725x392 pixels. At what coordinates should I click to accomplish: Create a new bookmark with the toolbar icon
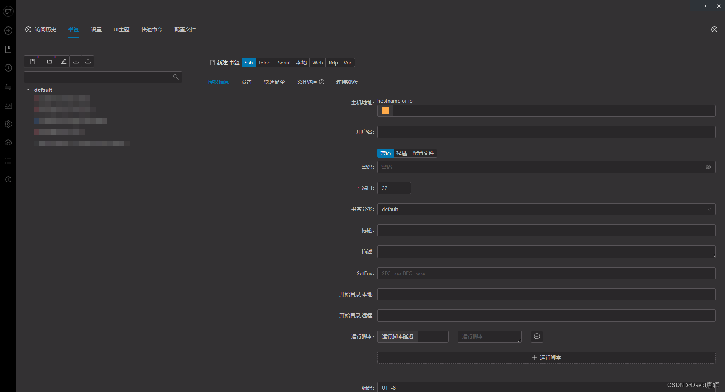[33, 61]
